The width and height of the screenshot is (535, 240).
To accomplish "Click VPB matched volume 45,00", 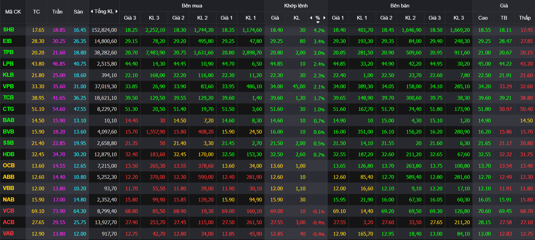I will pyautogui.click(x=299, y=87).
